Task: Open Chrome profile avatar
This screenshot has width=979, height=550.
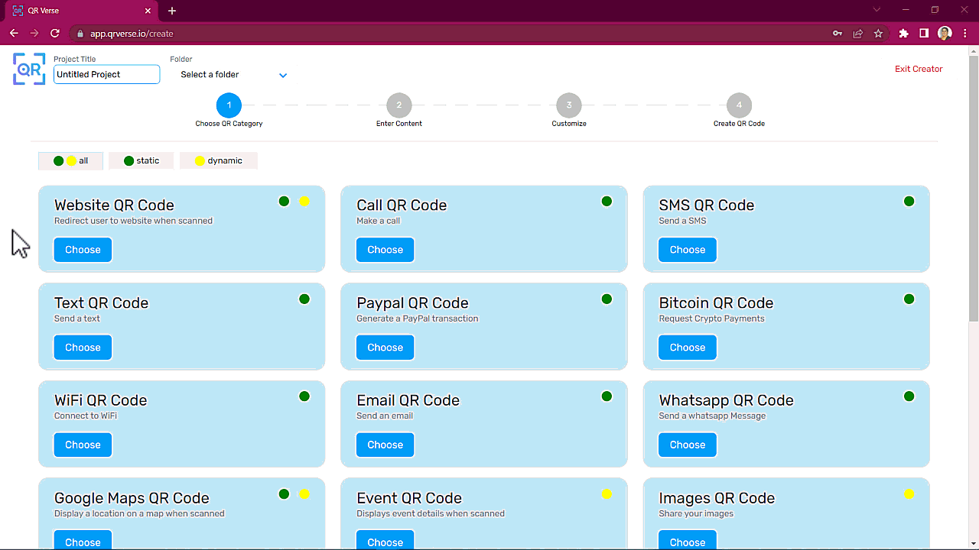Action: coord(945,34)
